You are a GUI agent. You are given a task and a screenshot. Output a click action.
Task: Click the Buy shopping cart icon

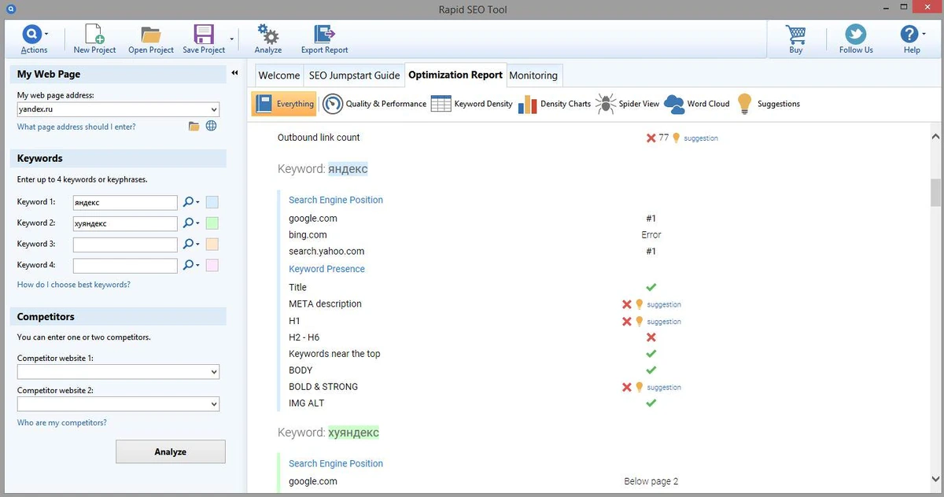(x=796, y=34)
